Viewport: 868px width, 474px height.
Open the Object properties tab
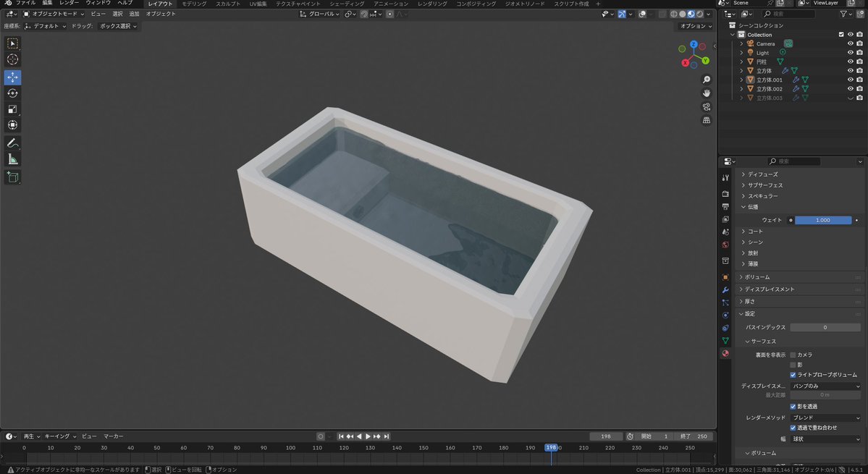coord(725,277)
